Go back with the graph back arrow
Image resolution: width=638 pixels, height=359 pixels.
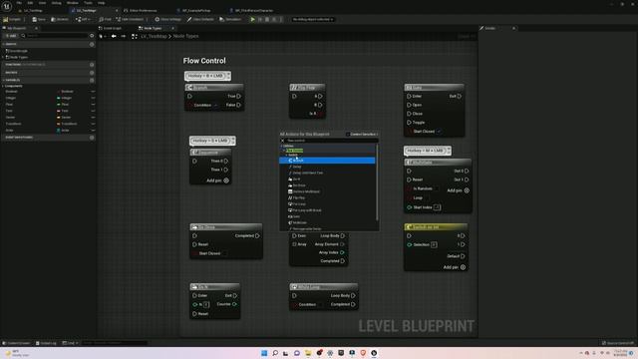coord(114,36)
